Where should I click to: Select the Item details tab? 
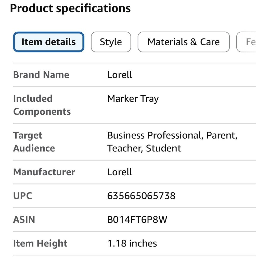48,42
